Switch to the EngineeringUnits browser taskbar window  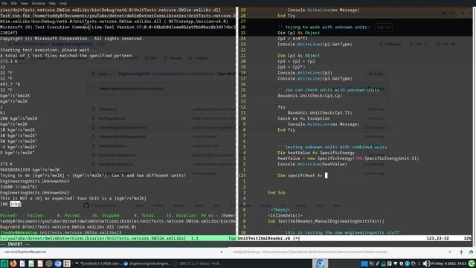(147, 264)
